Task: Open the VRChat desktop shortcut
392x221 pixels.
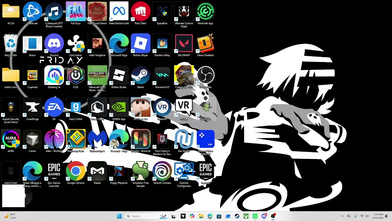Action: 184,109
